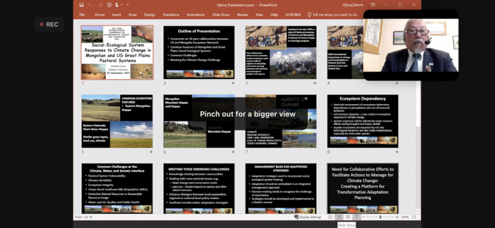Click the scroll down arrow of slide sorter scrollbar
The height and width of the screenshot is (228, 495).
[x=418, y=211]
